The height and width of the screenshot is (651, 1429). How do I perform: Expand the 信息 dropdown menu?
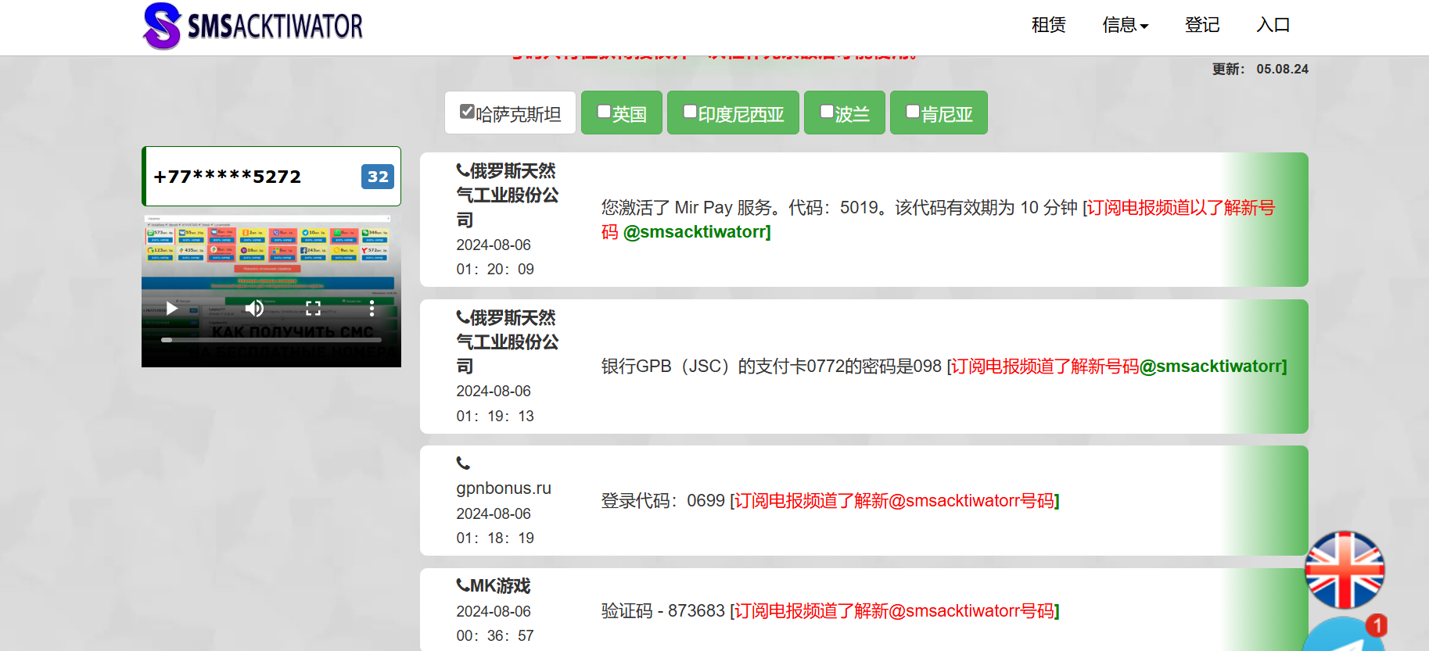tap(1125, 25)
